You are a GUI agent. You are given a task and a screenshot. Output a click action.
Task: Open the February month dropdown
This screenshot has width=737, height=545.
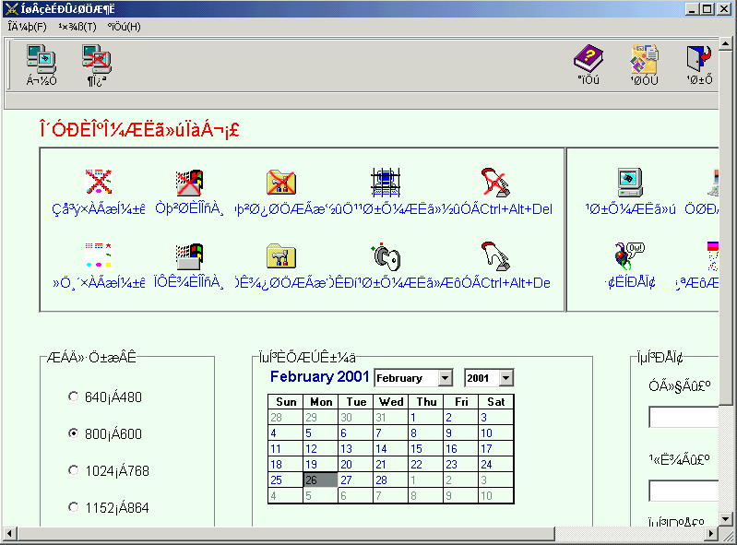[x=446, y=378]
